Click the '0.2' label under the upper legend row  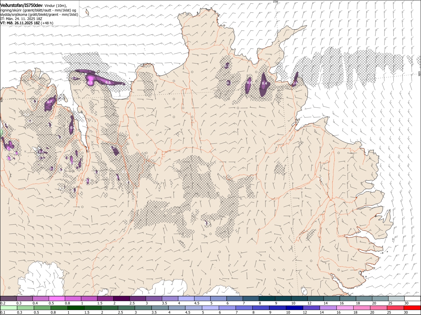click(x=3, y=303)
